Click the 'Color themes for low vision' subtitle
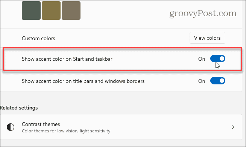Screen dimensions: 246x147 66,131
